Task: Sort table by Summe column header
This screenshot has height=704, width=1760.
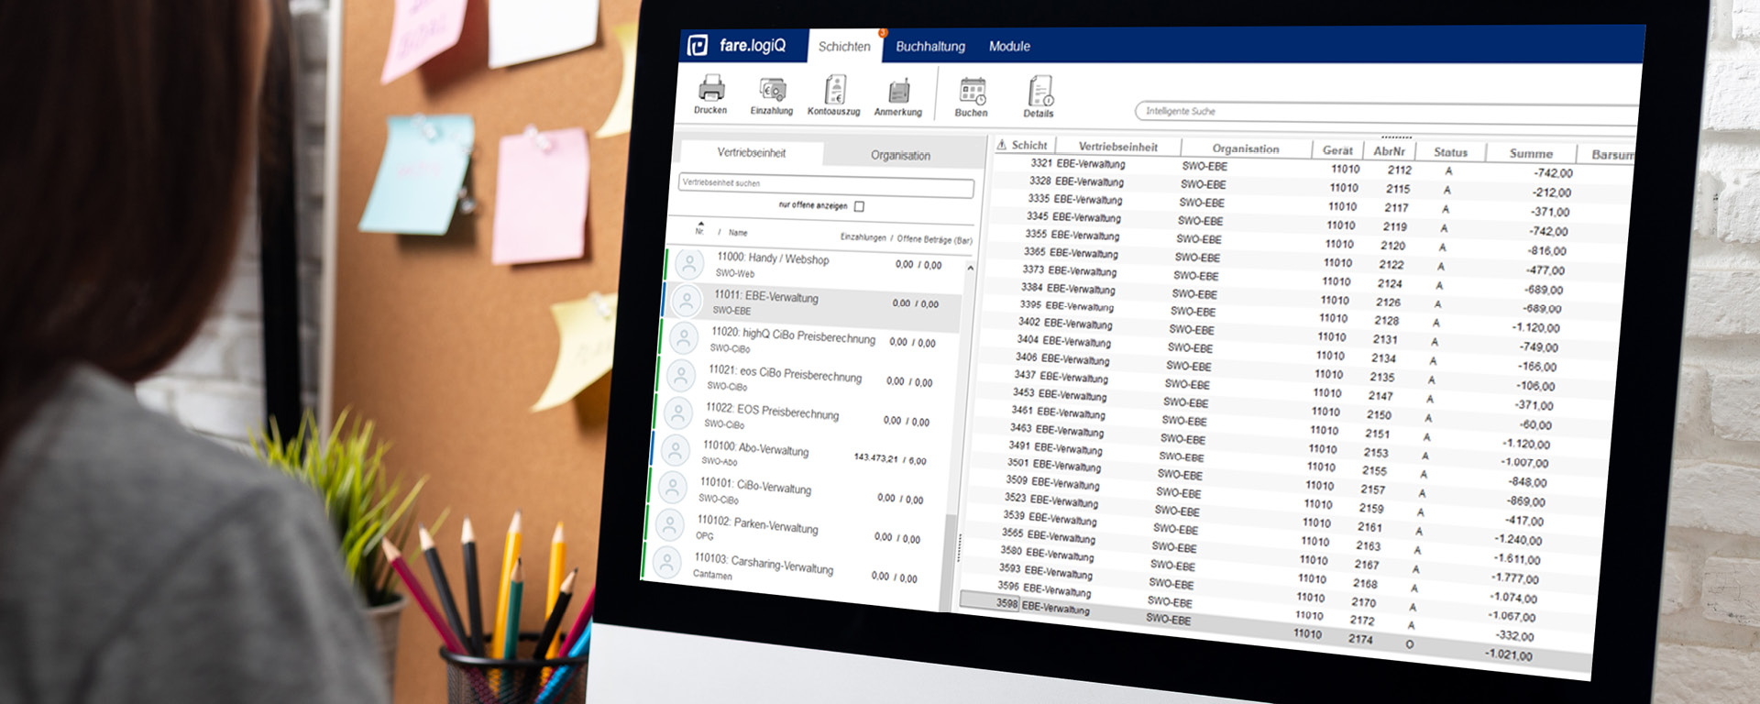Action: pos(1530,153)
